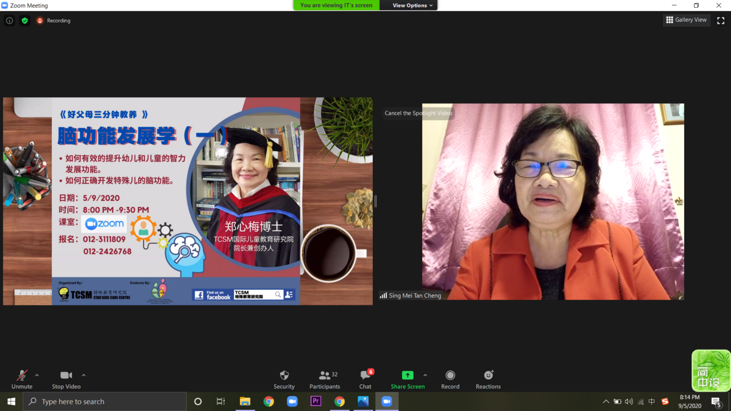Image resolution: width=731 pixels, height=411 pixels.
Task: Open share screen options arrow
Action: 425,375
